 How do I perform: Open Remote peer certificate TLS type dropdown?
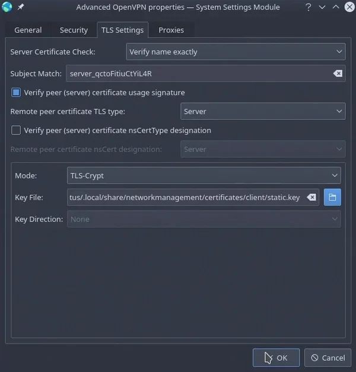(x=263, y=112)
